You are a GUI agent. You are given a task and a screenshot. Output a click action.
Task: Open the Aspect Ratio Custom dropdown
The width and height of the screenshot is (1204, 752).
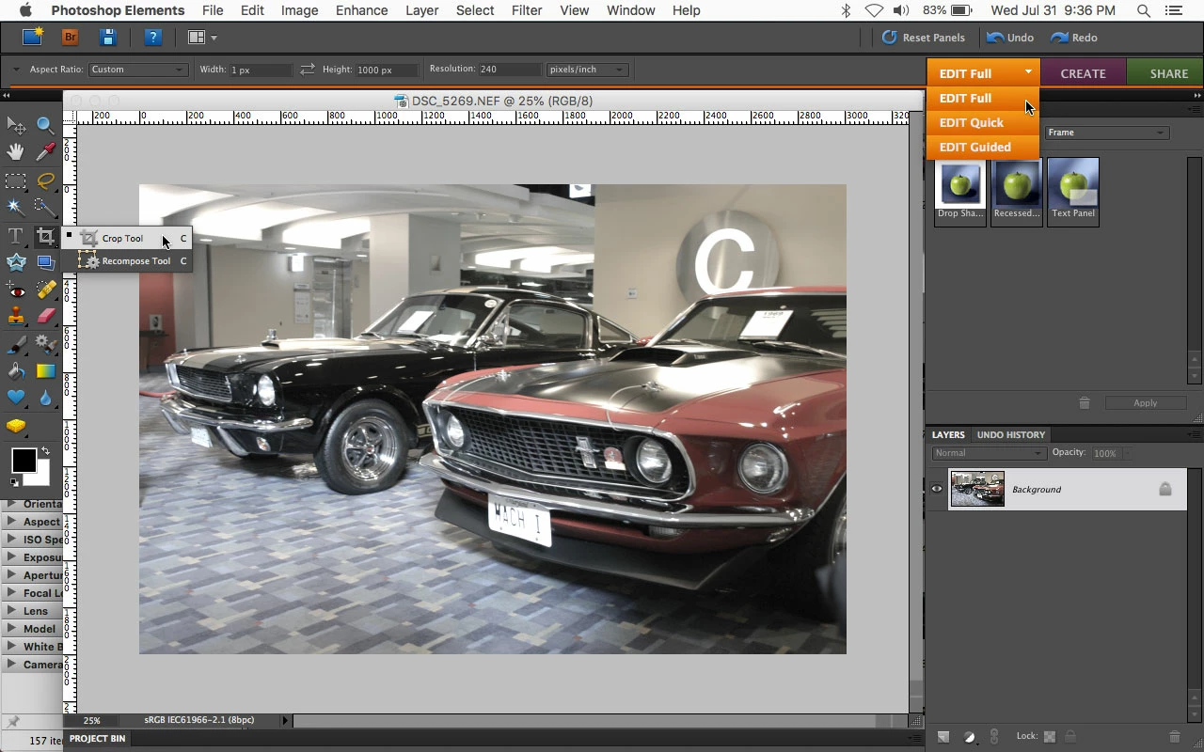(x=137, y=70)
